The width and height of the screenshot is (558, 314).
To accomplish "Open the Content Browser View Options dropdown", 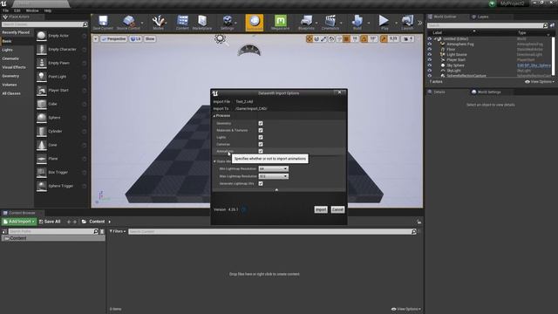I will pyautogui.click(x=406, y=309).
